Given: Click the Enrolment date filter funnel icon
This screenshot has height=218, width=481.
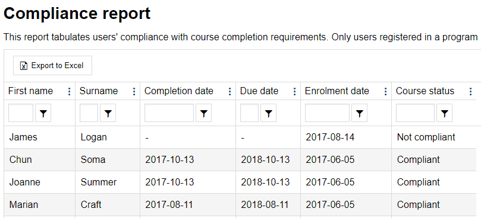Looking at the screenshot, I should click(359, 113).
